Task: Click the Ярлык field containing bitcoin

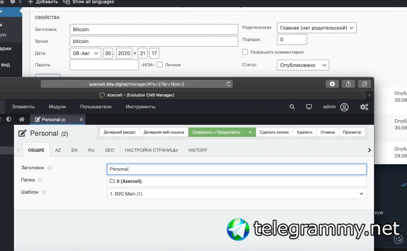Action: pyautogui.click(x=154, y=41)
